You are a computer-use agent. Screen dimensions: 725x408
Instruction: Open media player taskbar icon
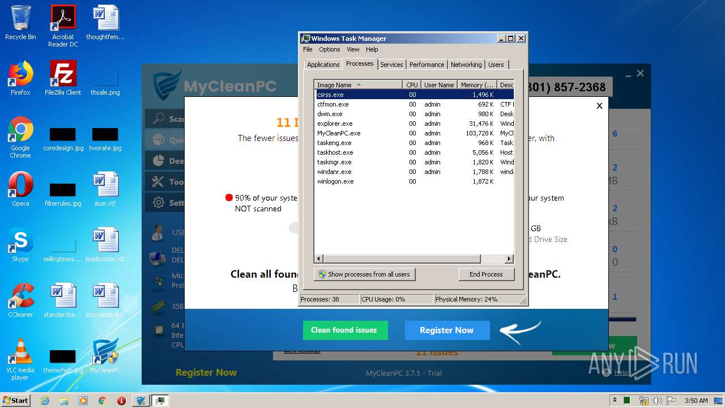(x=83, y=401)
